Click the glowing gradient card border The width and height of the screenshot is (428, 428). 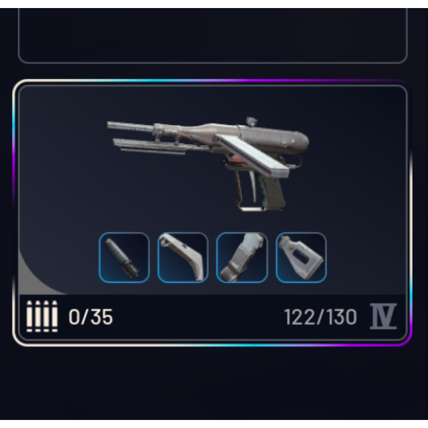click(213, 80)
